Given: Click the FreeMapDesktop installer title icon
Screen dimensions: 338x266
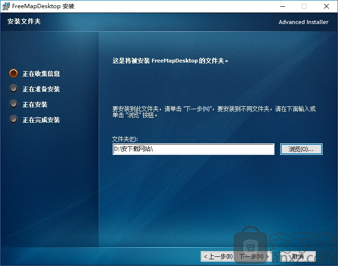Looking at the screenshot, I should (x=6, y=6).
